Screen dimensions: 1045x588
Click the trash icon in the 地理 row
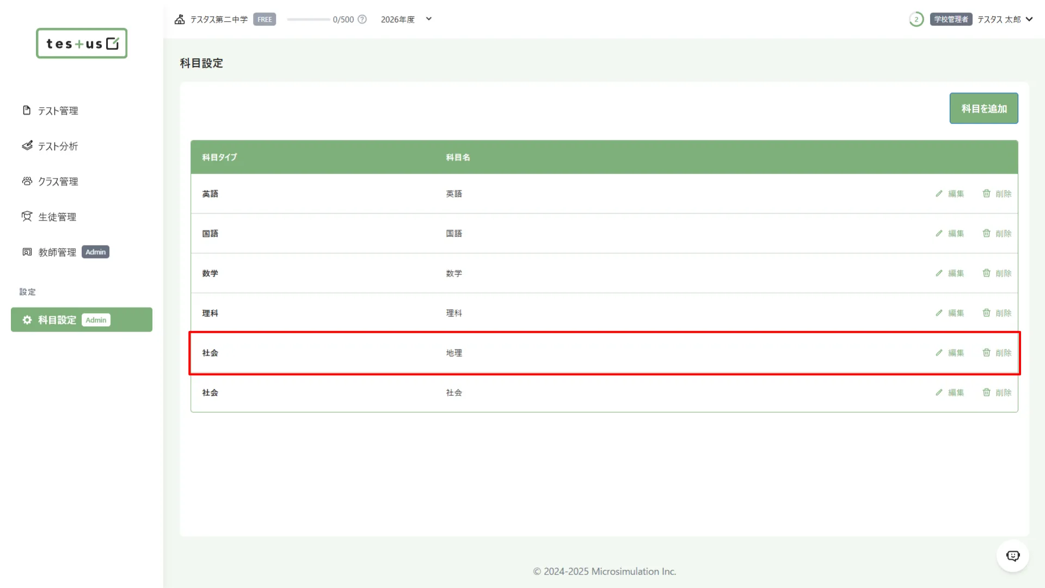click(x=986, y=352)
